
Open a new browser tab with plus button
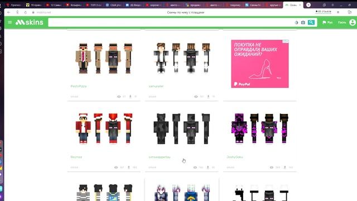coord(308,5)
